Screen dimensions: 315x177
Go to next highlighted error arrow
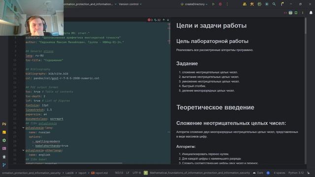point(168,20)
